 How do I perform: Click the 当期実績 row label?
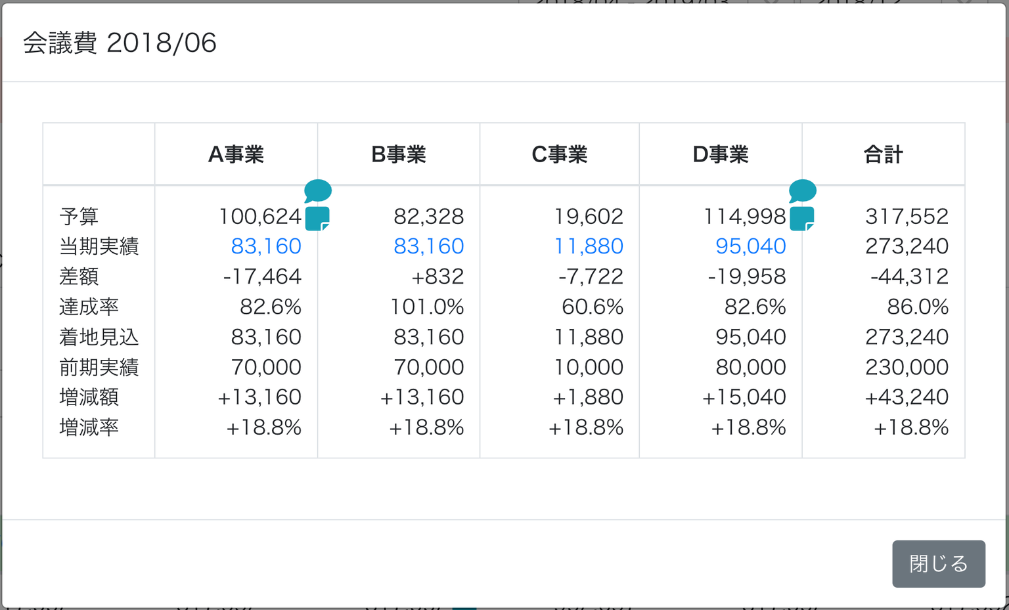[99, 246]
